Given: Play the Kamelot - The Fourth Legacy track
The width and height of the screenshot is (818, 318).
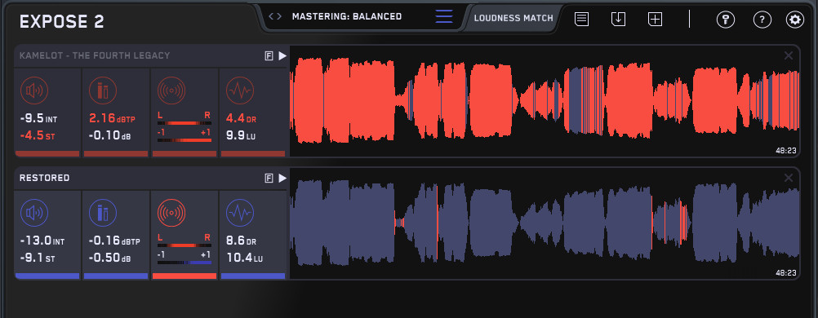Looking at the screenshot, I should click(282, 55).
